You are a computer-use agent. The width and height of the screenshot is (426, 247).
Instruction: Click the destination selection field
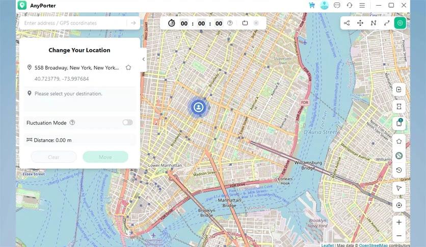pos(79,98)
